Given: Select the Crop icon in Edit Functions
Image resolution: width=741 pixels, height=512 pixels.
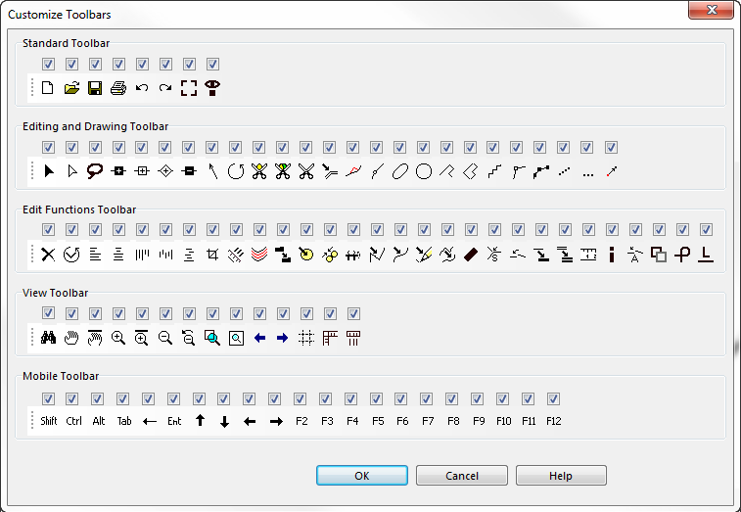Looking at the screenshot, I should 212,255.
